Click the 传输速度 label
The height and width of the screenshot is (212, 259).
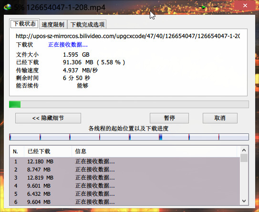coord(27,71)
